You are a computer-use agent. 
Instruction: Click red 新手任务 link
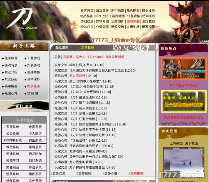(x=34, y=86)
